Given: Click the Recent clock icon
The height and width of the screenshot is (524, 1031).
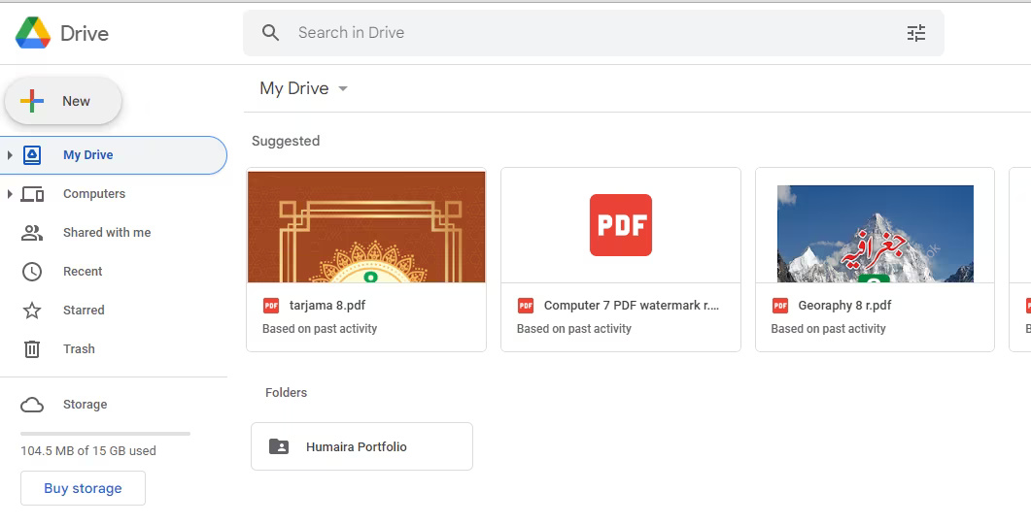Looking at the screenshot, I should click(x=32, y=271).
